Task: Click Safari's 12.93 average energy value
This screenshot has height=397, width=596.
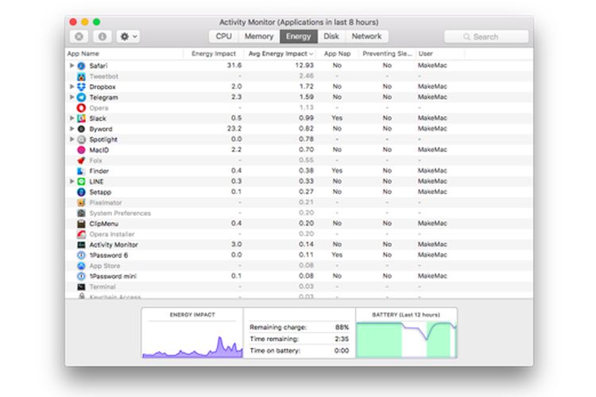Action: coord(304,65)
